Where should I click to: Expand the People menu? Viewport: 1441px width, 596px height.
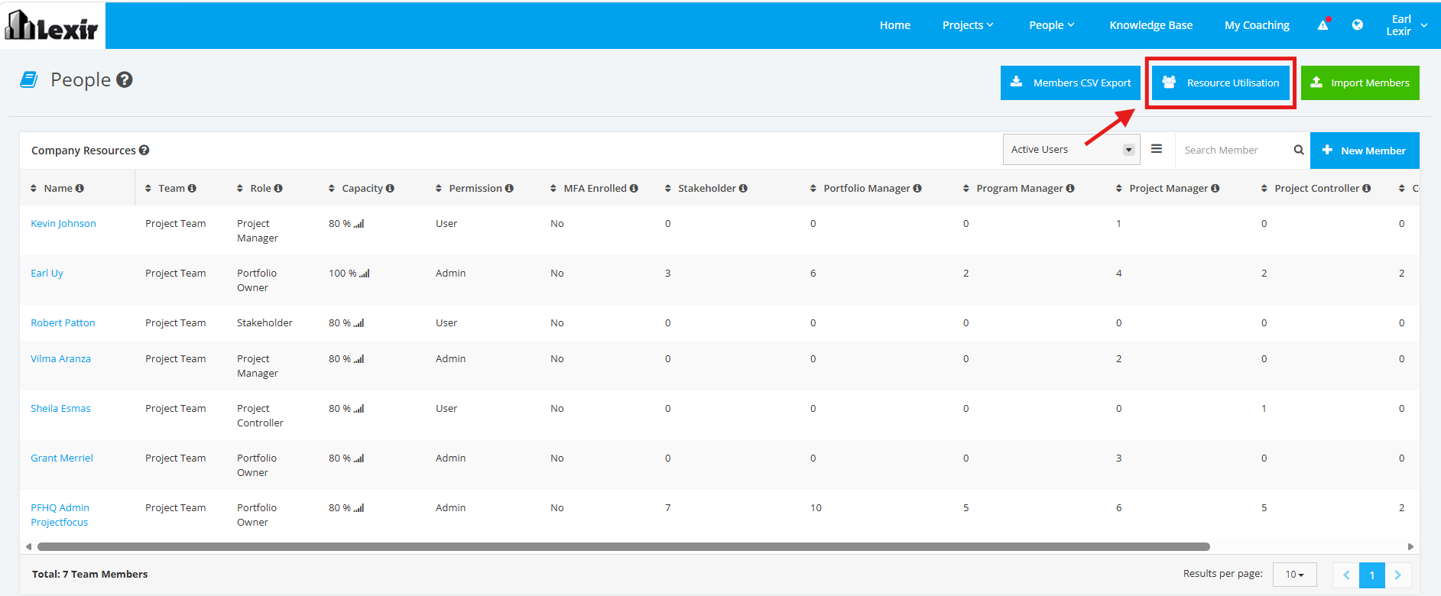point(1052,25)
